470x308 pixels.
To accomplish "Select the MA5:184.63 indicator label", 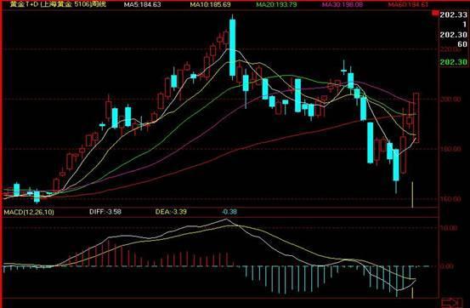I will tap(142, 4).
